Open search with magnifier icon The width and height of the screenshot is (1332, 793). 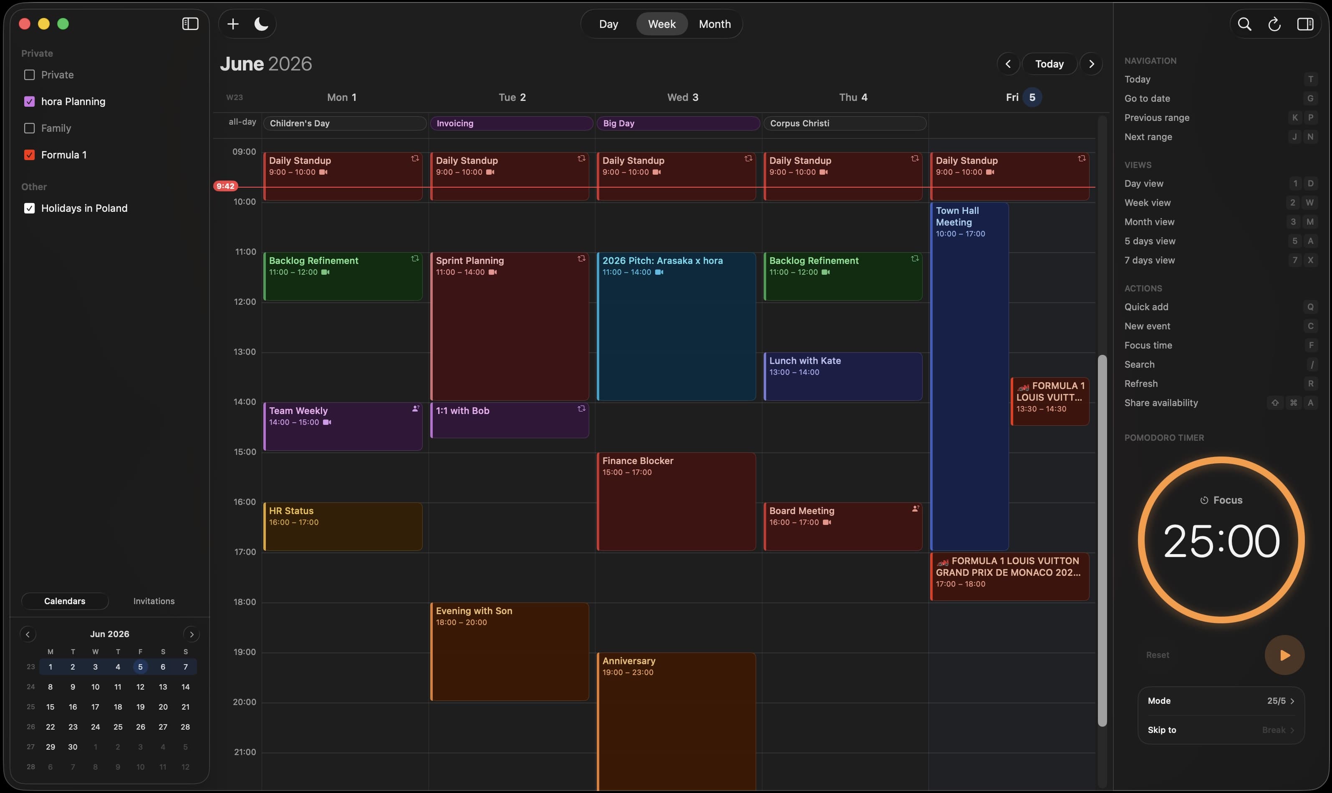1244,24
